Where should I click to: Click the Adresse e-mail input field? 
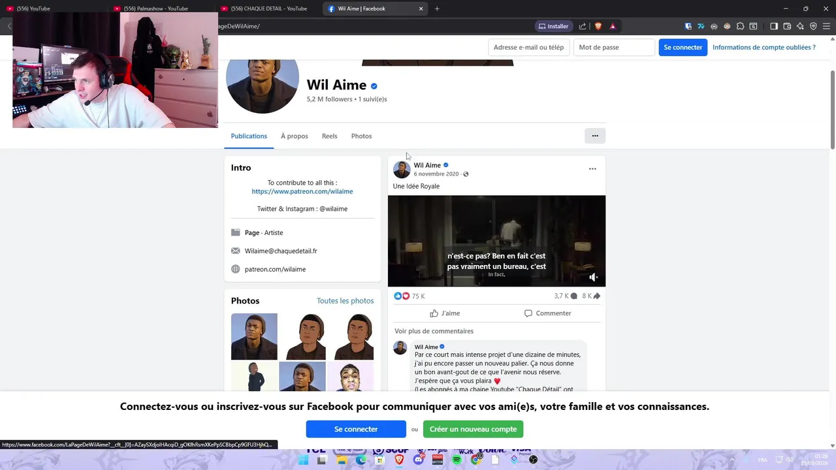[528, 47]
